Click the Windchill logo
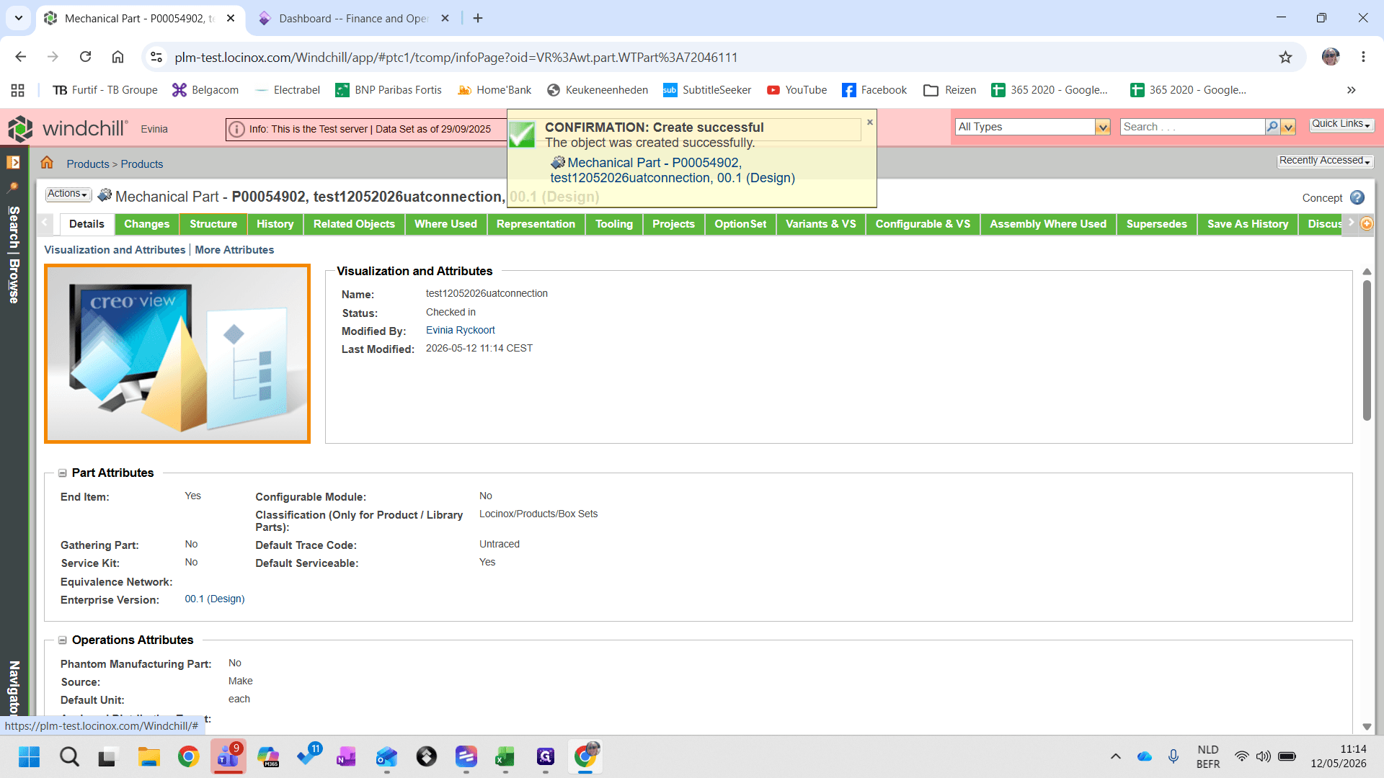This screenshot has height=778, width=1384. 67,128
